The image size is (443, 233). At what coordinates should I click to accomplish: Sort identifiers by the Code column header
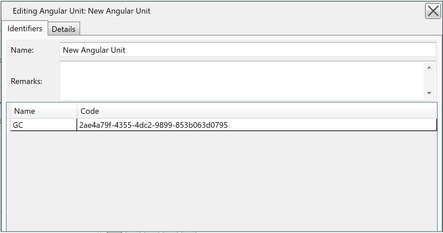point(257,111)
